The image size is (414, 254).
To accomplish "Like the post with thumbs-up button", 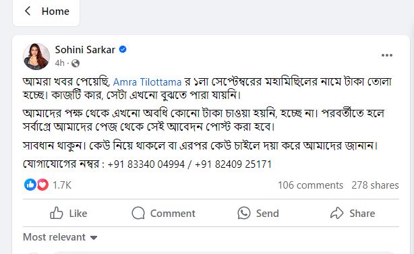I will [69, 213].
